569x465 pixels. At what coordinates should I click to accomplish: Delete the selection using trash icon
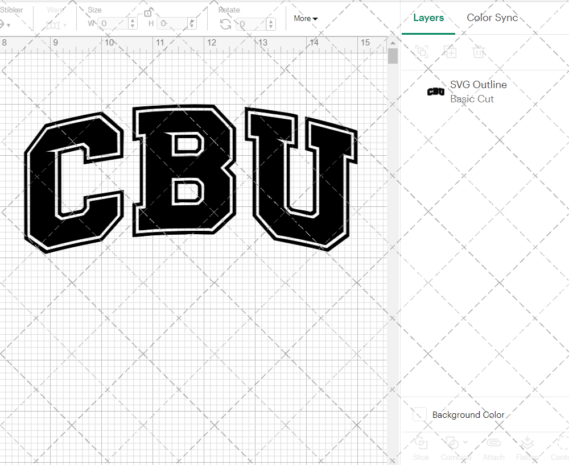pos(479,52)
